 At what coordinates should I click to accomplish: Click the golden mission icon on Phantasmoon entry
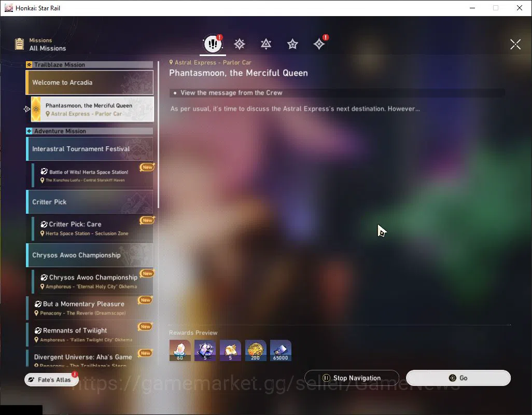36,109
